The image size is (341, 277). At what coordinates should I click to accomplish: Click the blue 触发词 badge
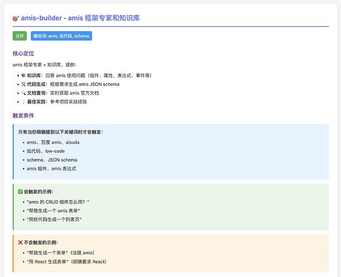pos(61,36)
